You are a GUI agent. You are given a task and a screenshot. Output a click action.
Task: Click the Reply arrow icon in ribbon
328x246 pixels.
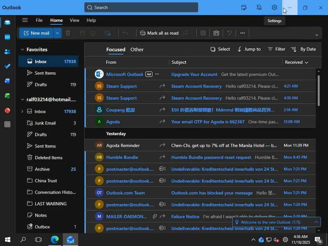coord(125,33)
